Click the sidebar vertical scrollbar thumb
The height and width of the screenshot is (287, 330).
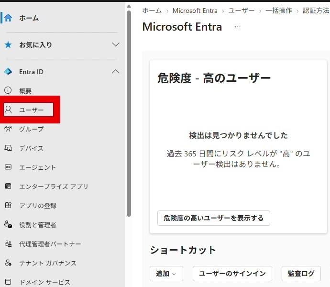pyautogui.click(x=129, y=114)
